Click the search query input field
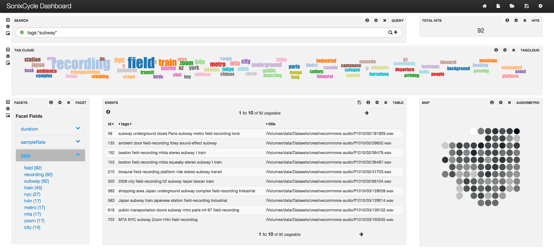 (205, 33)
